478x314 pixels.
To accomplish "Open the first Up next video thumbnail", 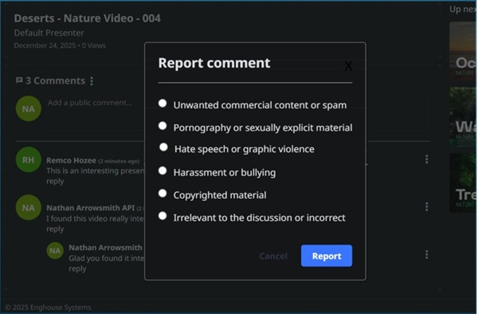I will pos(464,50).
